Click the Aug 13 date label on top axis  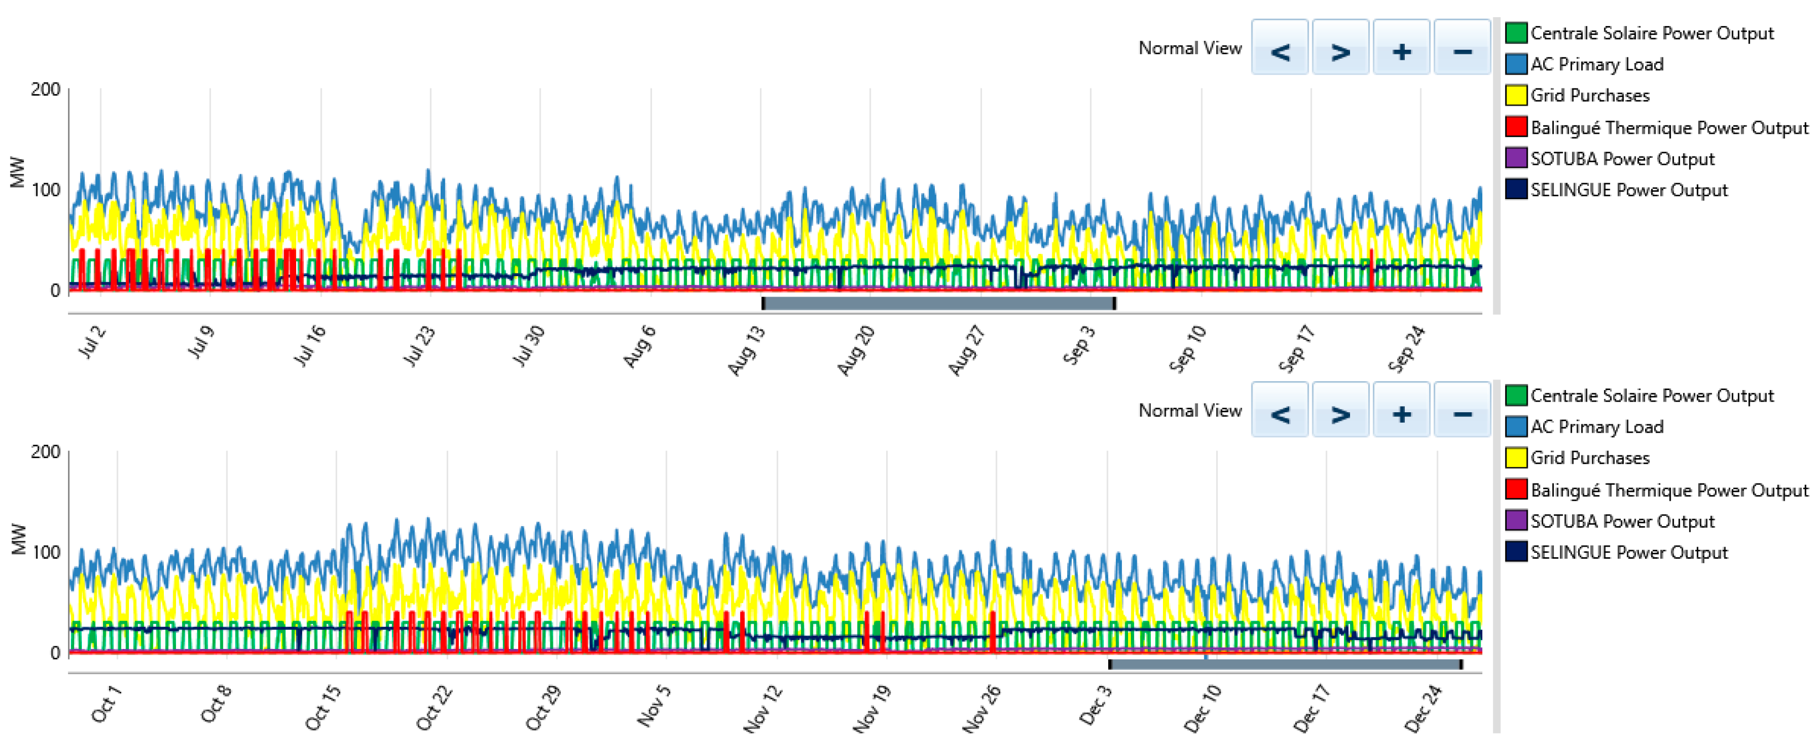click(x=746, y=350)
